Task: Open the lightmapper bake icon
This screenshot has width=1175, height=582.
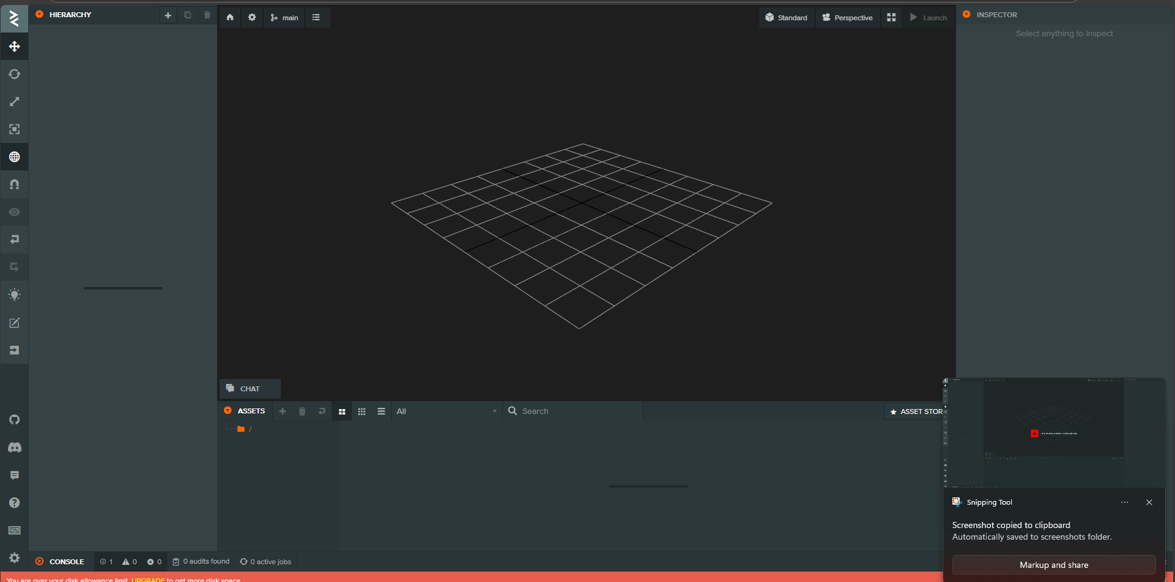Action: click(x=15, y=295)
